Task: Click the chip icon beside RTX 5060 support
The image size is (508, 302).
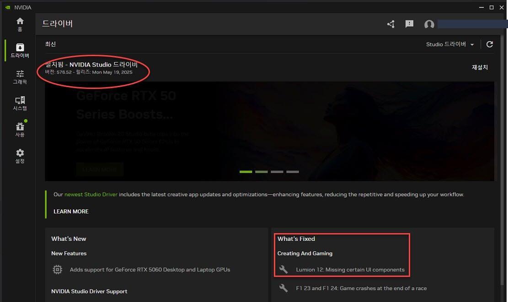Action: (x=57, y=269)
